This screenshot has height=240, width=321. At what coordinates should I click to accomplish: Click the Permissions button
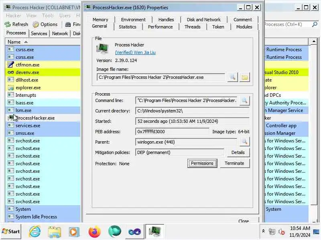click(202, 163)
